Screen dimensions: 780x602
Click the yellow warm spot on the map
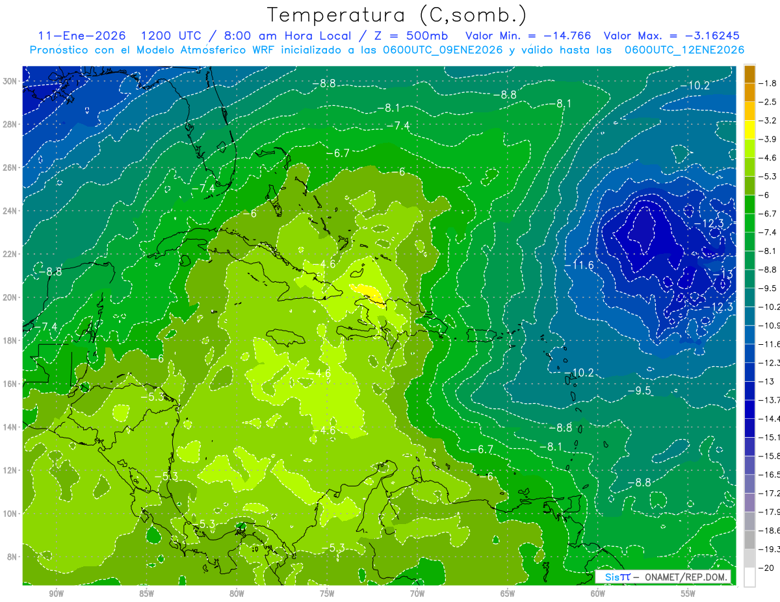click(x=368, y=293)
